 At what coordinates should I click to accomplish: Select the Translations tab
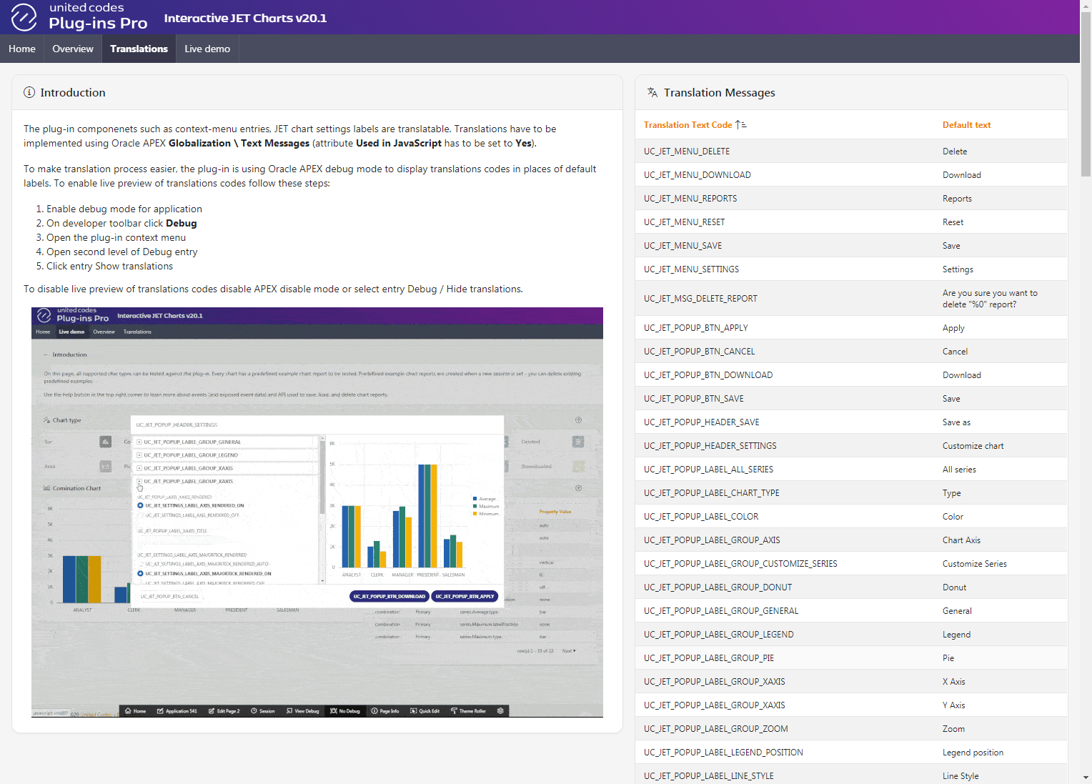139,49
